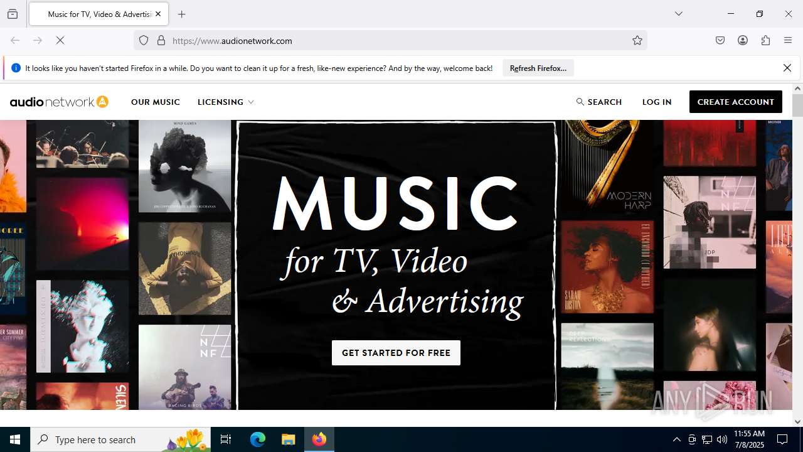Screen dimensions: 803x452
Task: Click GET STARTED FOR FREE button
Action: [396, 353]
